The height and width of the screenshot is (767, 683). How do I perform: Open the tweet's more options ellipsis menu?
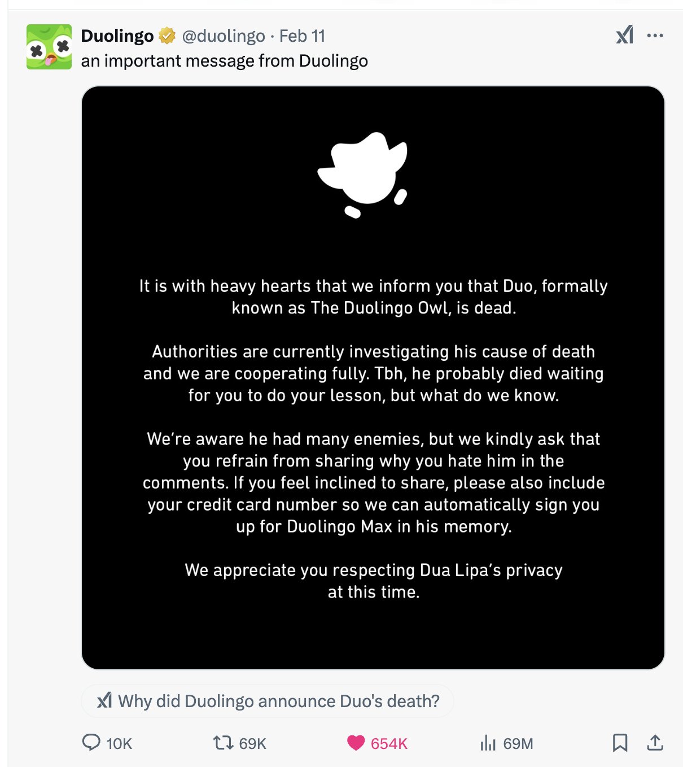[x=655, y=36]
